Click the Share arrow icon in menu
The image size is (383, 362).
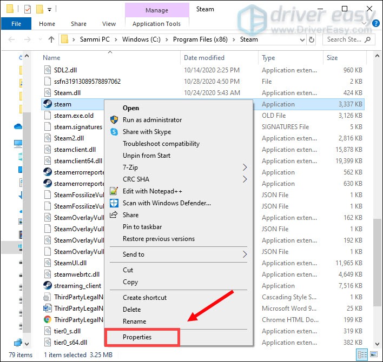(114, 214)
